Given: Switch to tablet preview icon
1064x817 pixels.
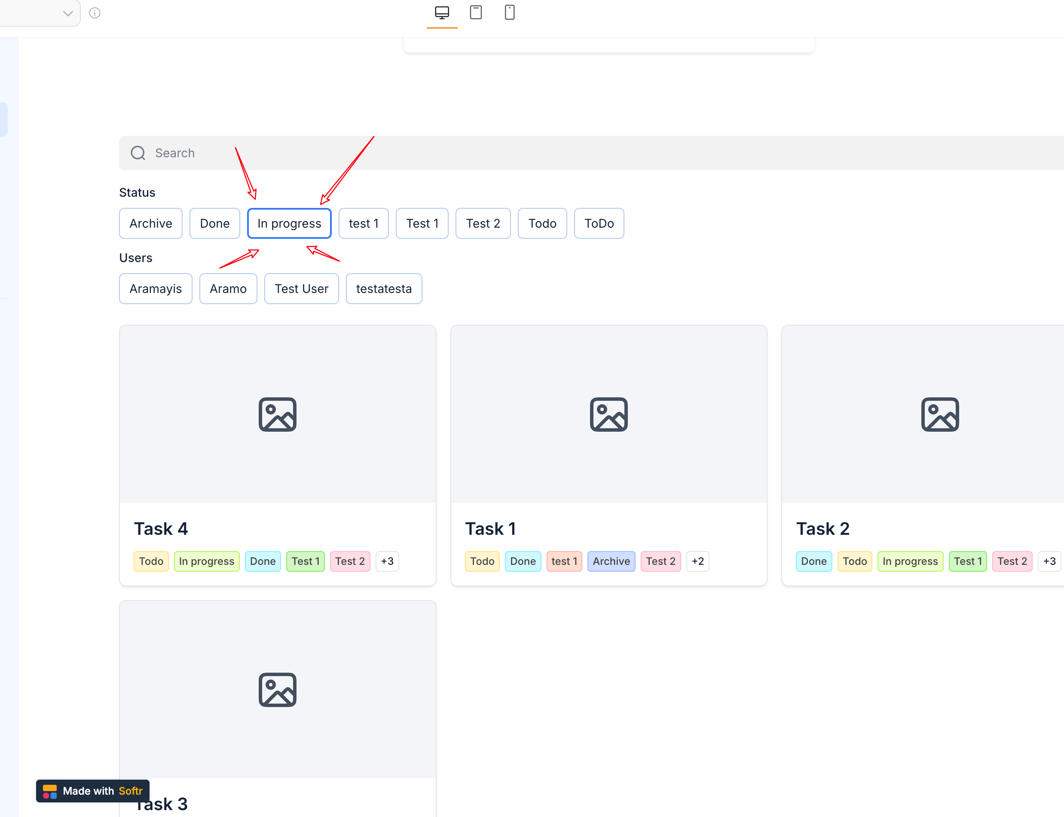Looking at the screenshot, I should pyautogui.click(x=476, y=12).
